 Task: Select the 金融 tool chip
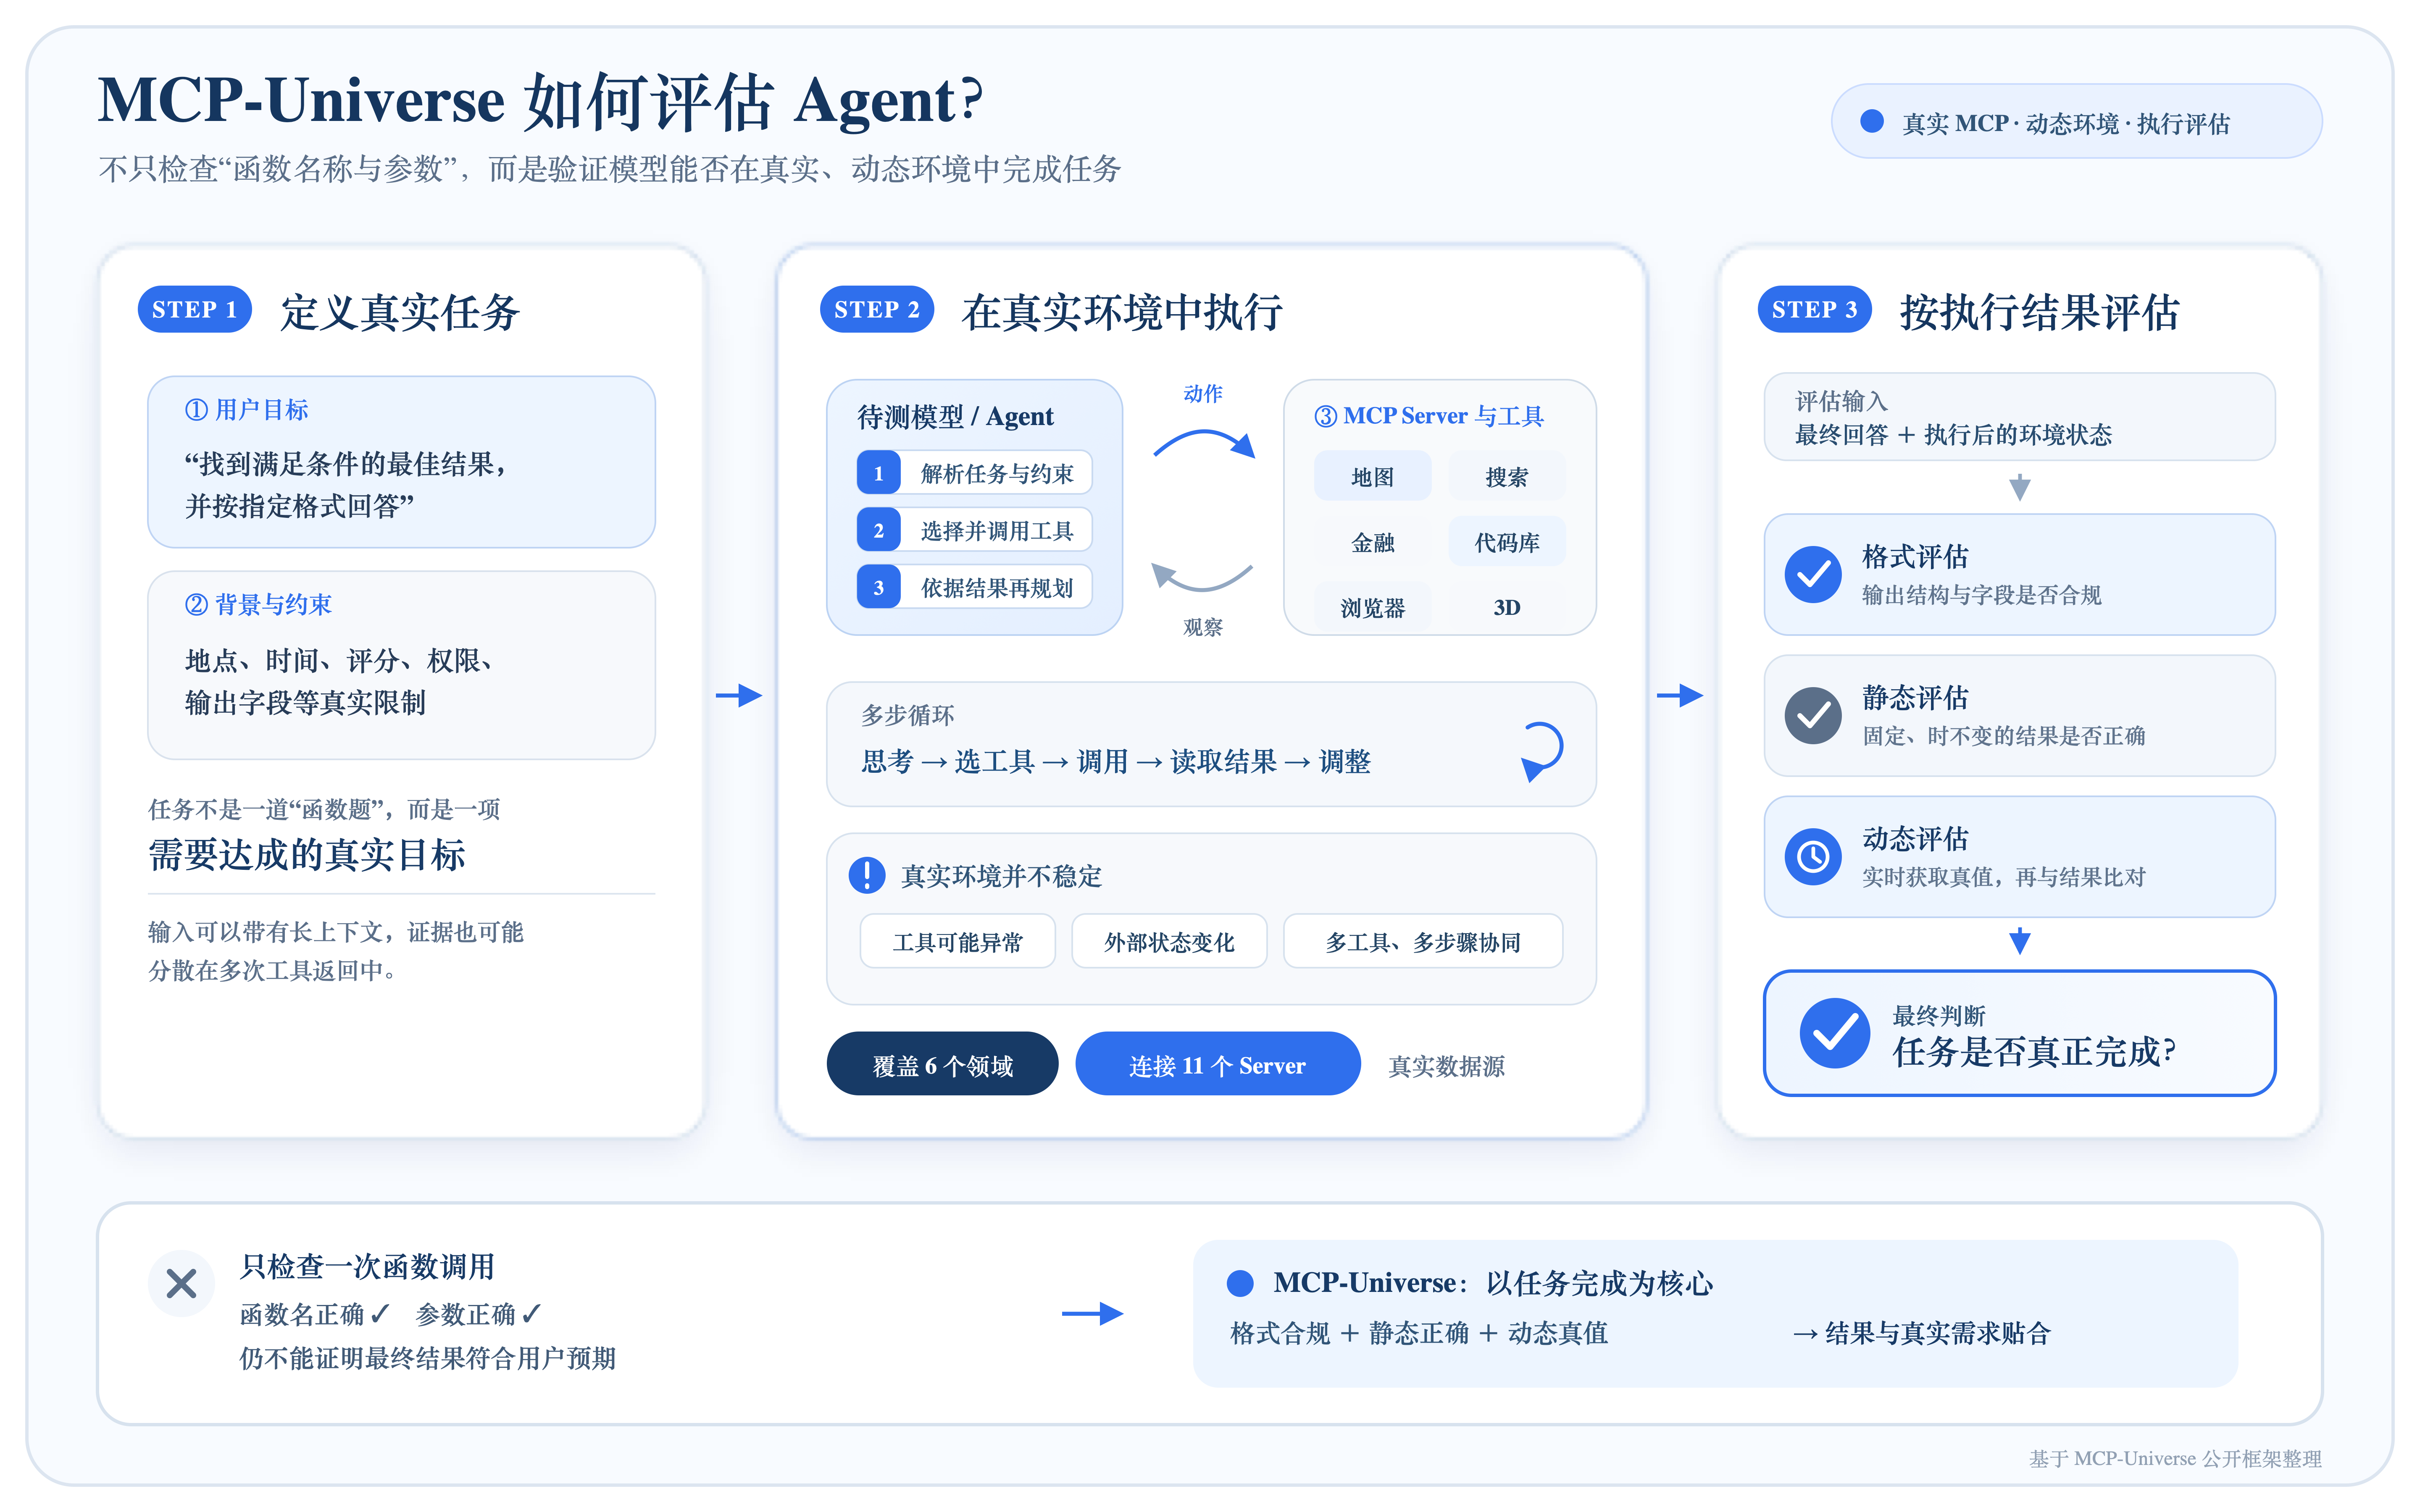(1372, 542)
